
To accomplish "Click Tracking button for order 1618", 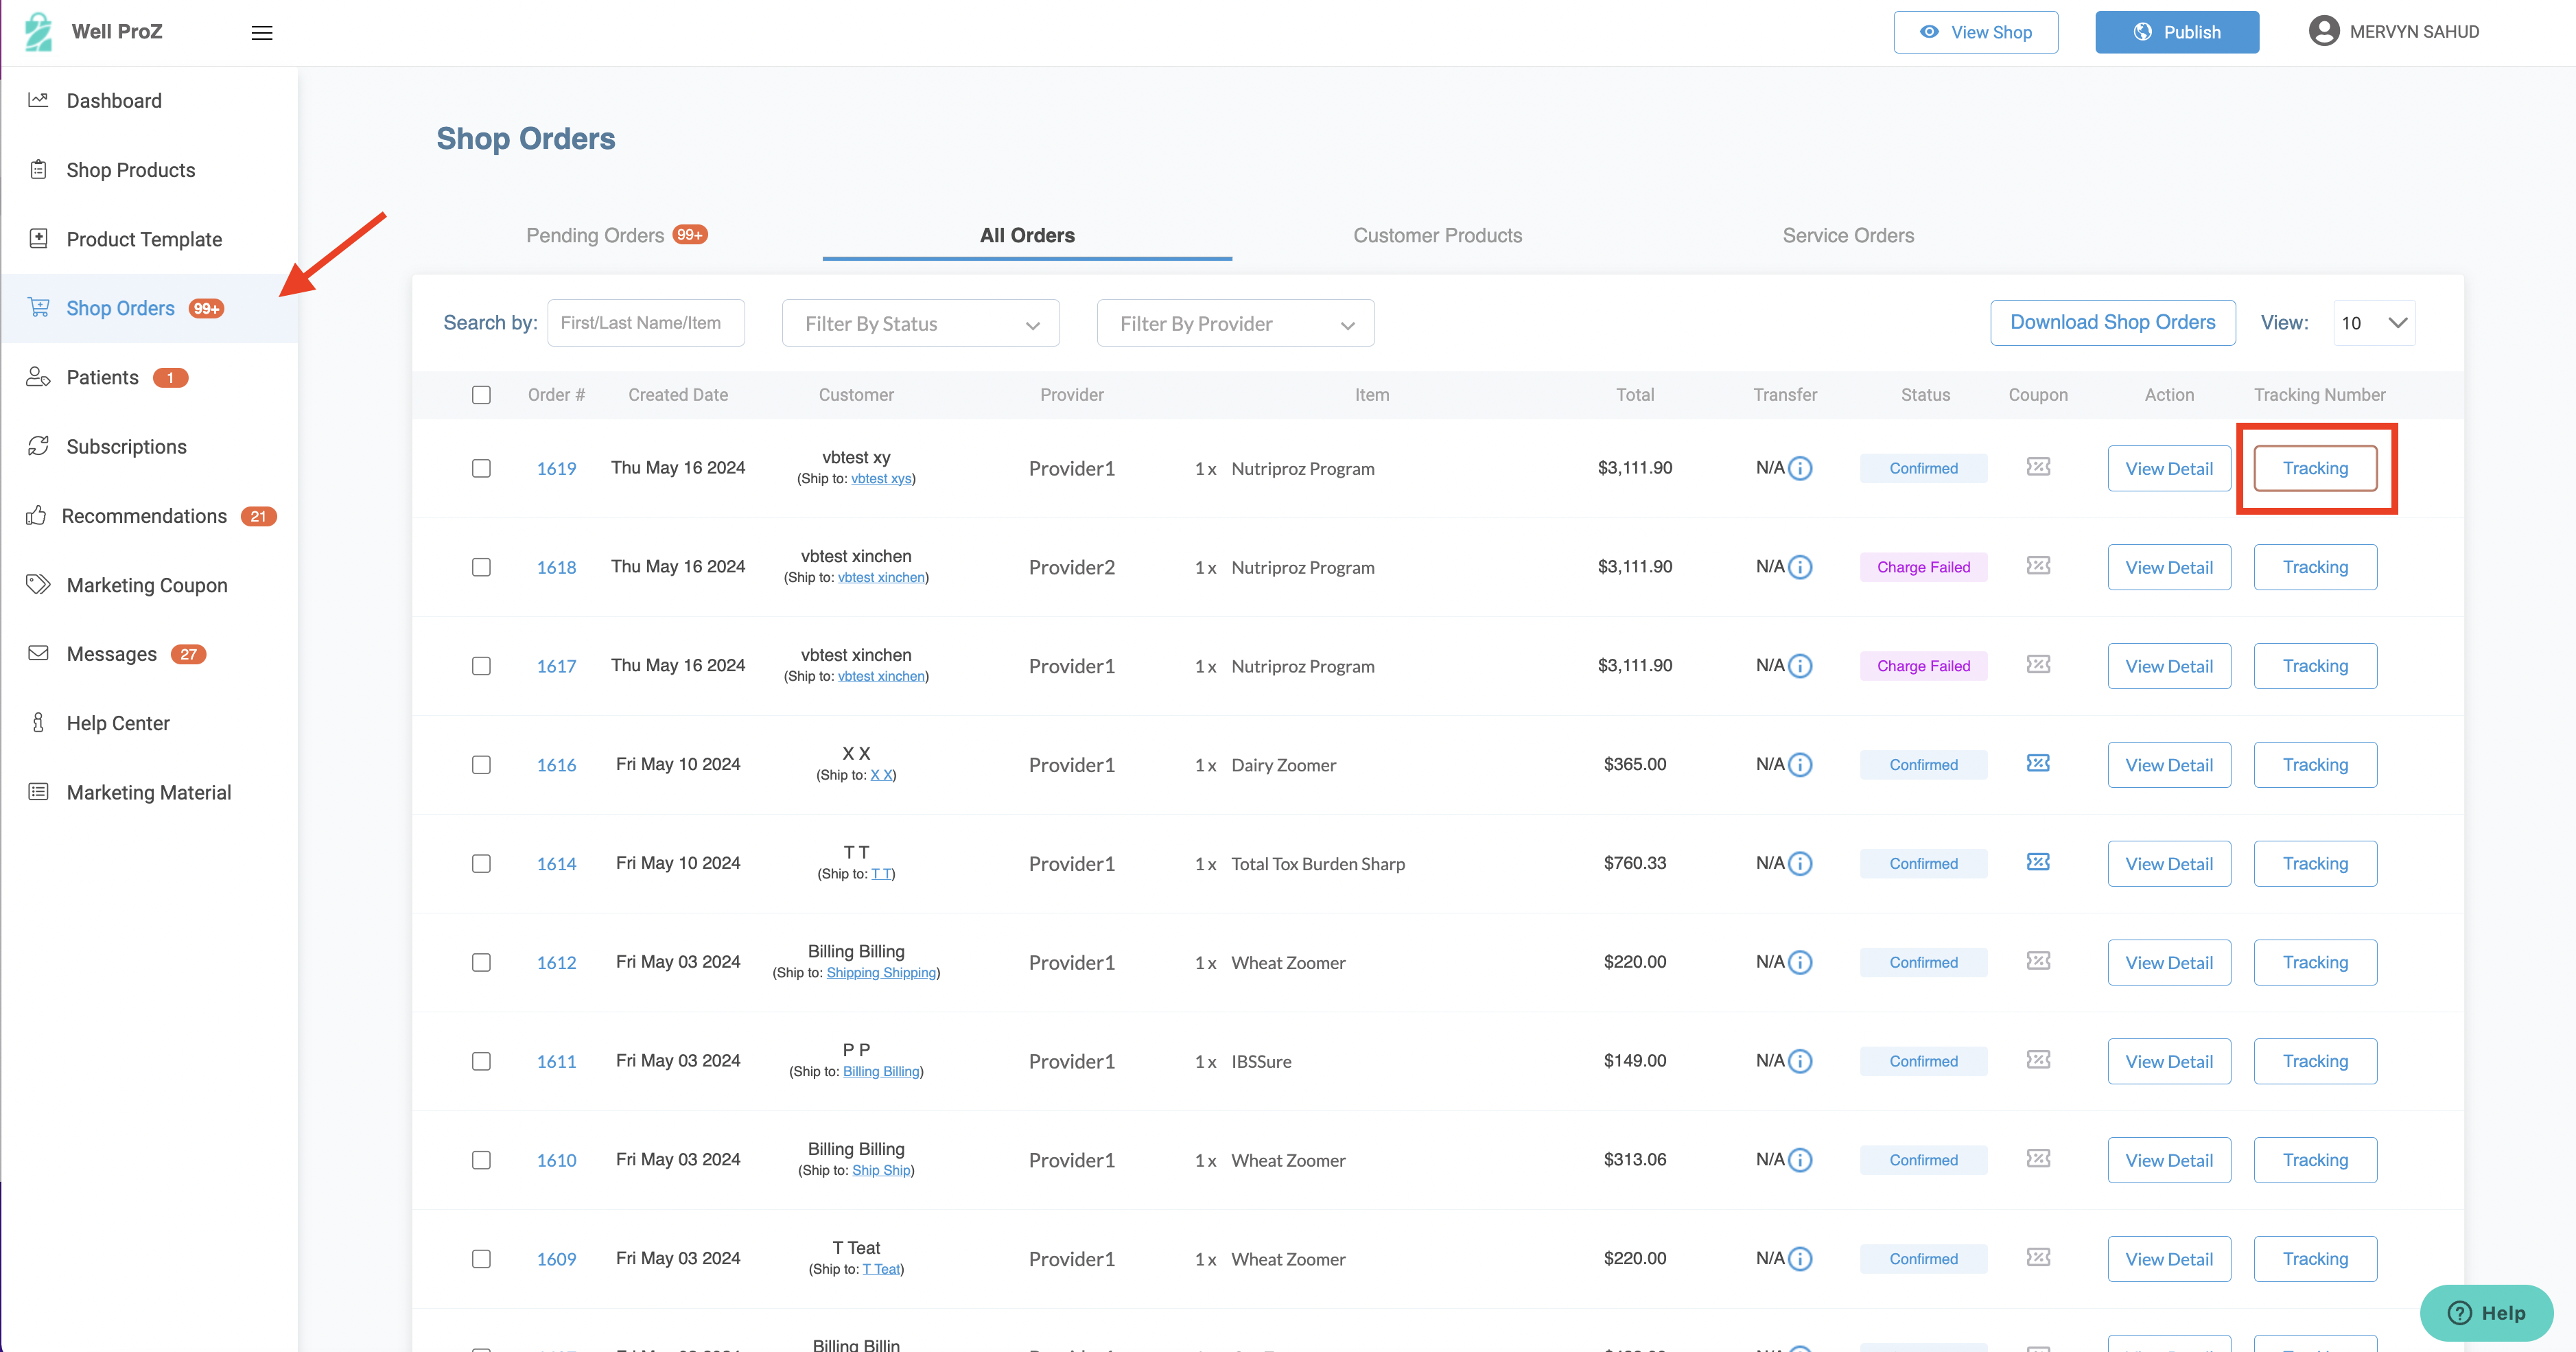I will pos(2315,567).
